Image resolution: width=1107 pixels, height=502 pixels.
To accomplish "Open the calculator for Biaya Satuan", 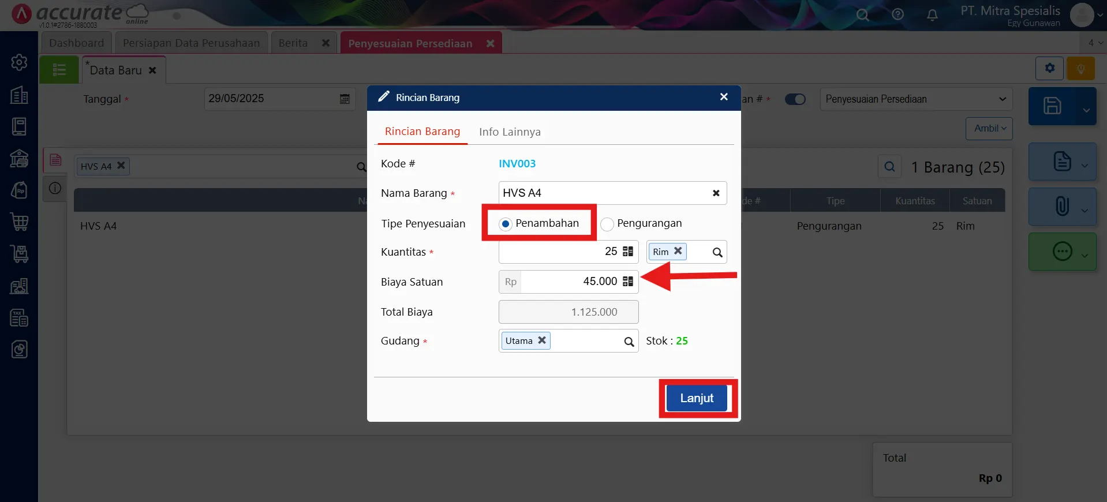I will [628, 282].
